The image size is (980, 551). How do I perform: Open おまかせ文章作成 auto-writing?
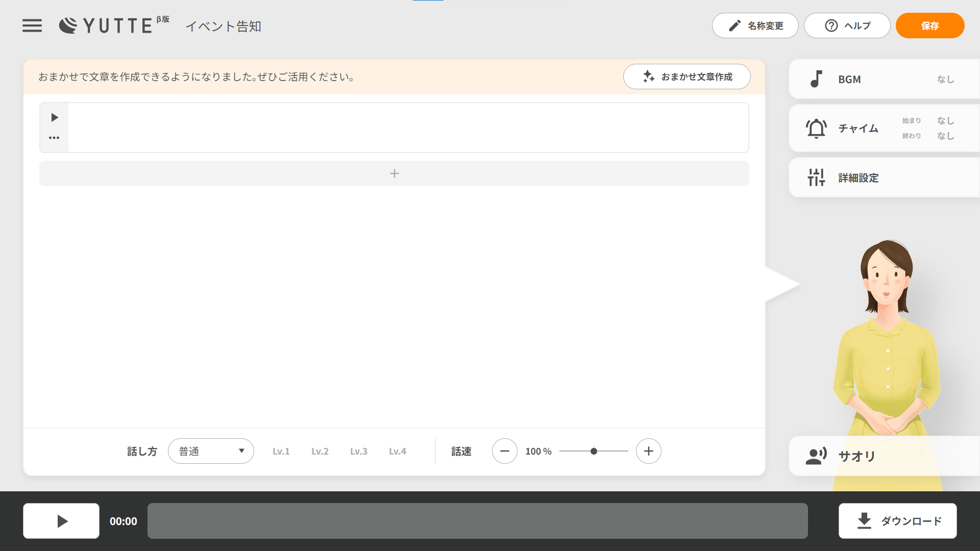tap(687, 77)
